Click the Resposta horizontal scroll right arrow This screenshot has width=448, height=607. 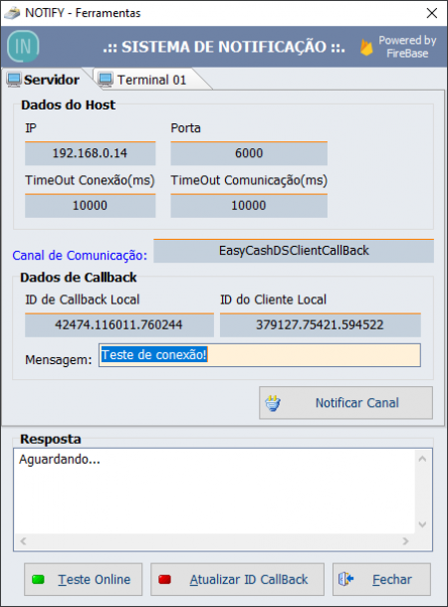(405, 540)
